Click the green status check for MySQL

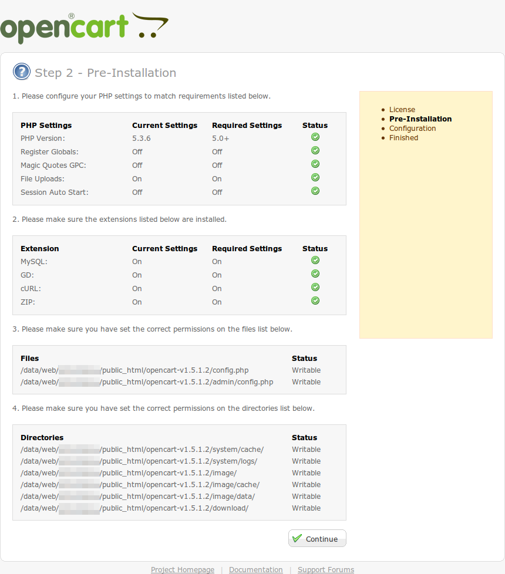[x=315, y=260]
